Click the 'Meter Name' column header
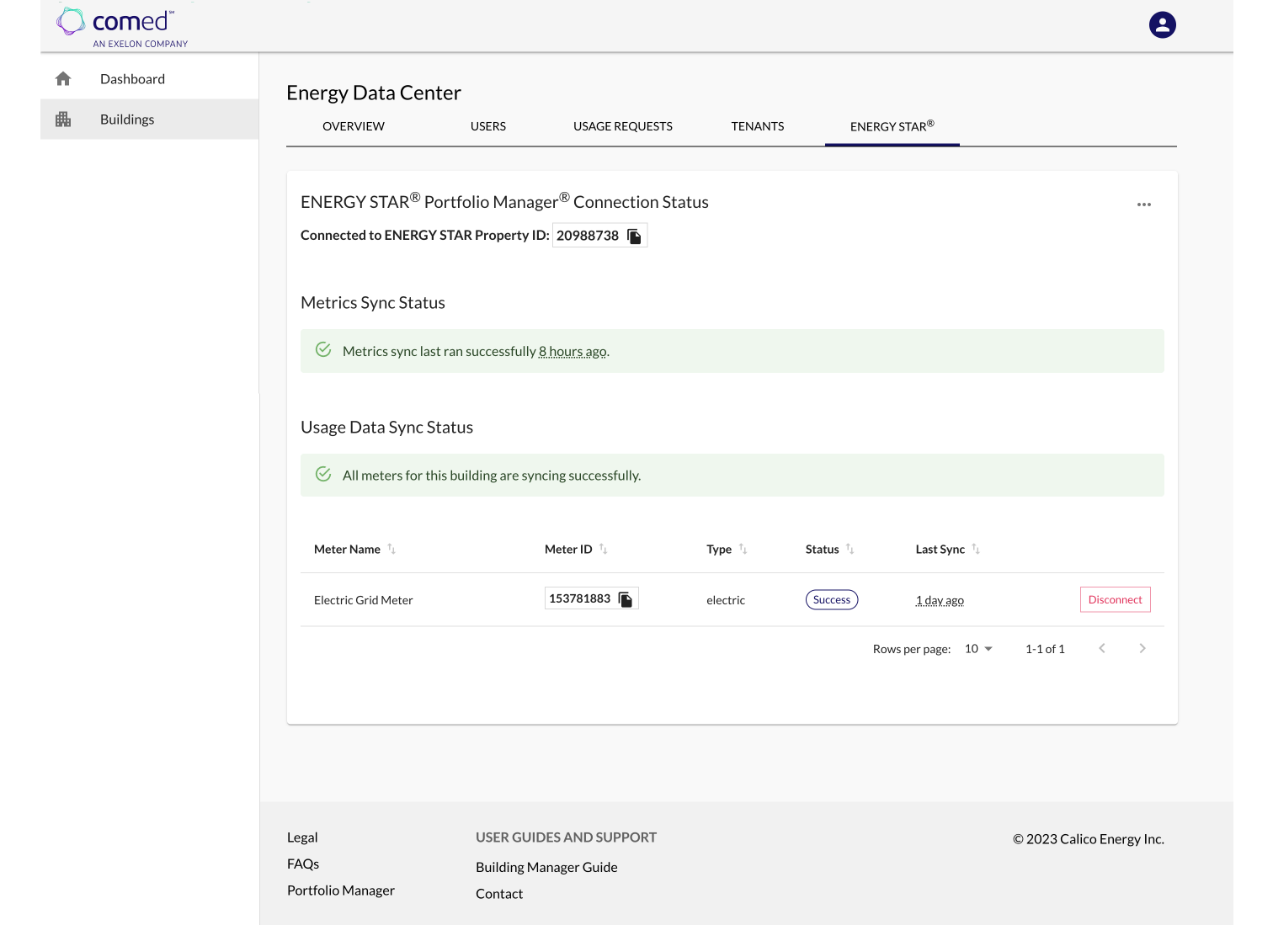The height and width of the screenshot is (925, 1273). coord(347,550)
